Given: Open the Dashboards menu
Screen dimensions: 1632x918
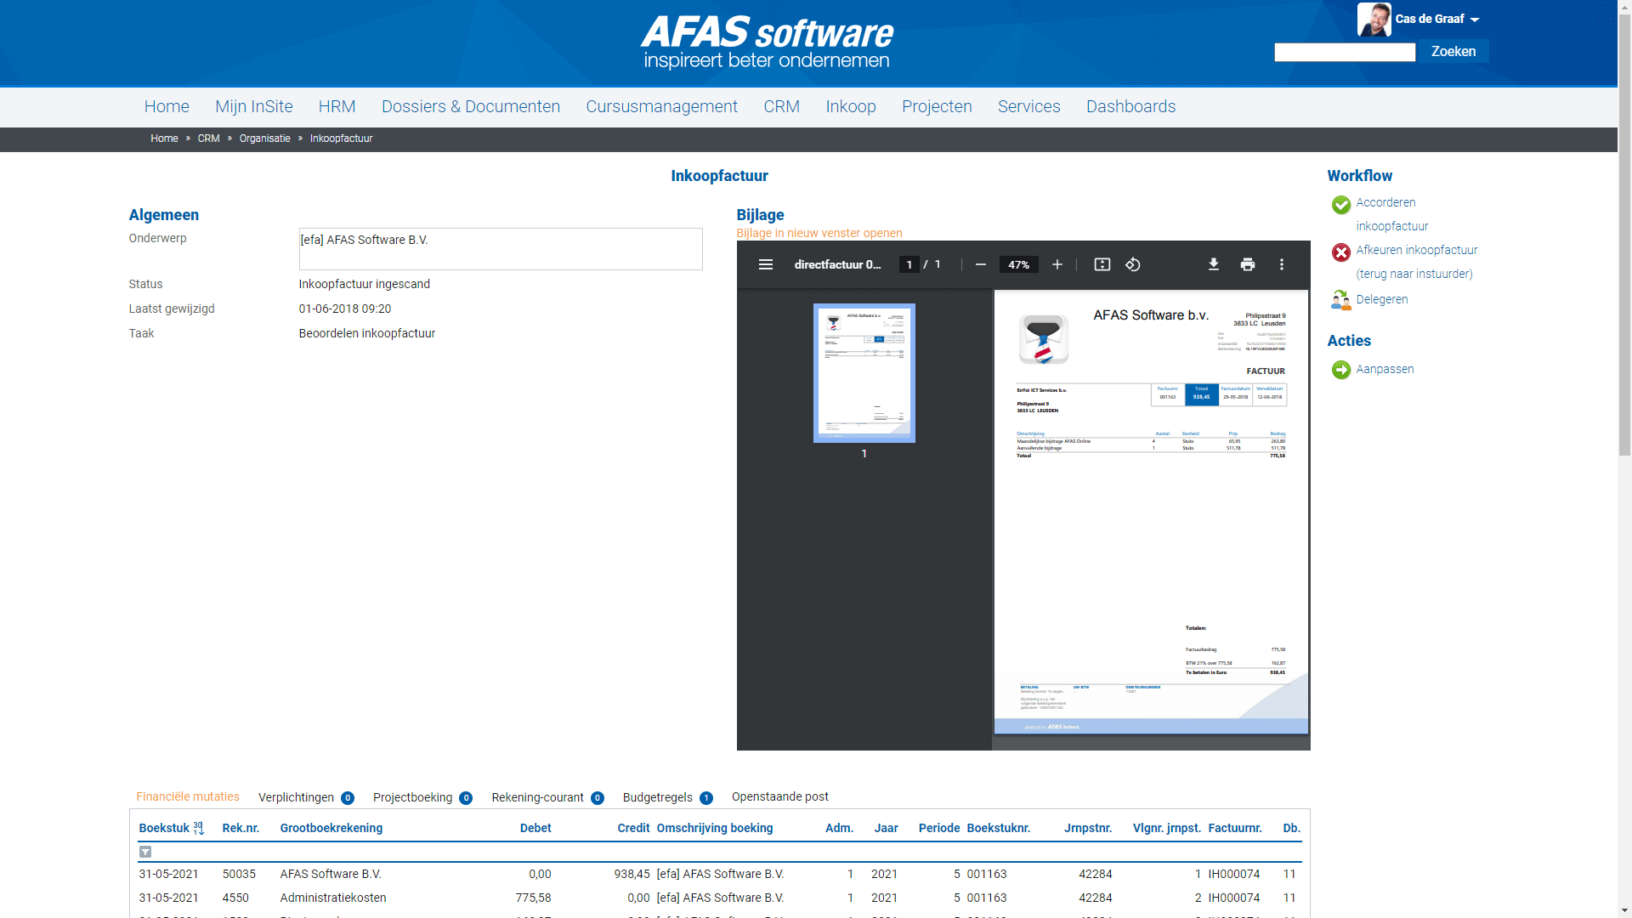Looking at the screenshot, I should (x=1130, y=106).
